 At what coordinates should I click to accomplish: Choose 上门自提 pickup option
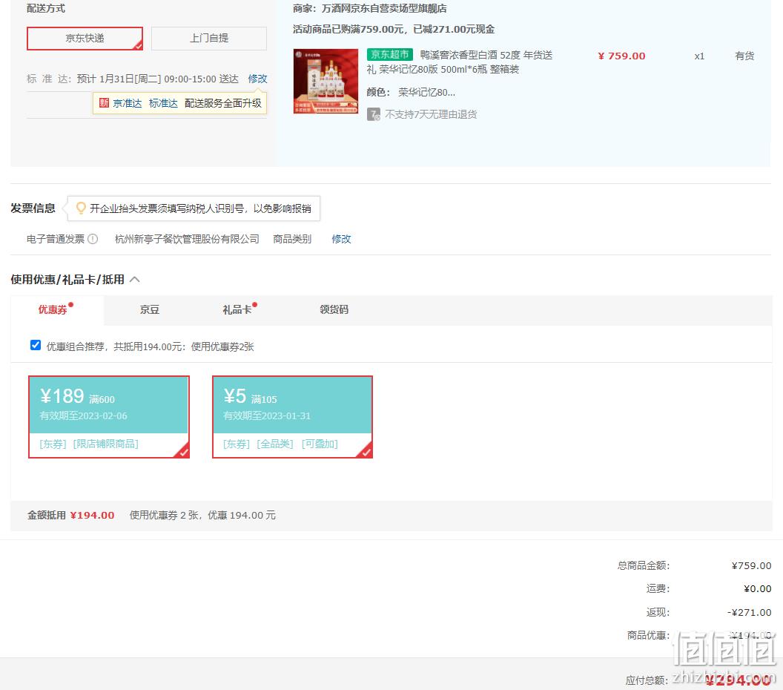[209, 39]
